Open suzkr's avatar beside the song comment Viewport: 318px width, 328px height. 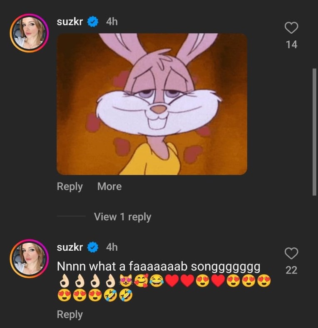29,258
